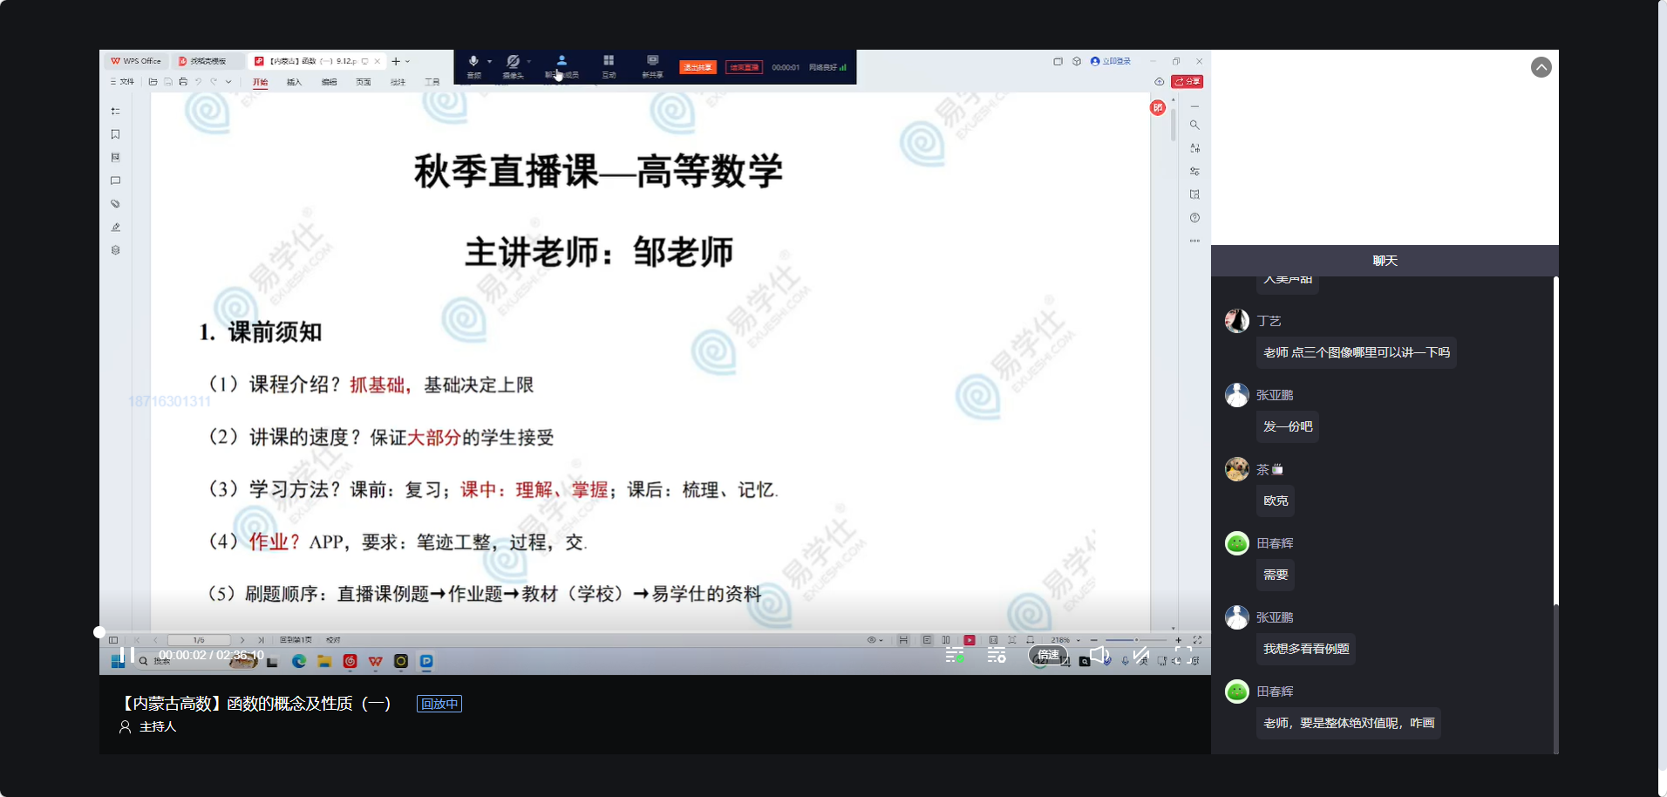Add a new WPS tab with plus button
The width and height of the screenshot is (1667, 797).
click(396, 61)
